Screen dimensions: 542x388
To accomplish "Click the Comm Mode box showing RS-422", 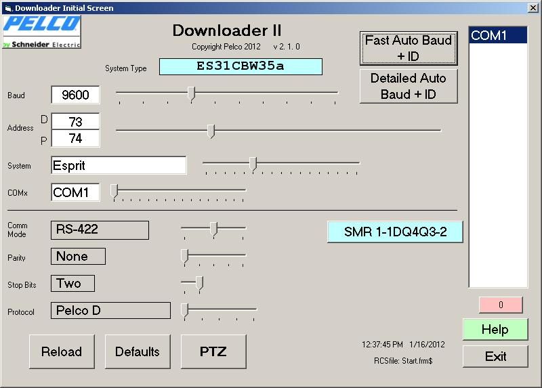I will pos(100,230).
